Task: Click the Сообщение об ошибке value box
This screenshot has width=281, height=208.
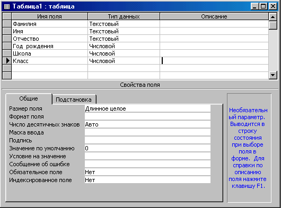Action: 147,164
